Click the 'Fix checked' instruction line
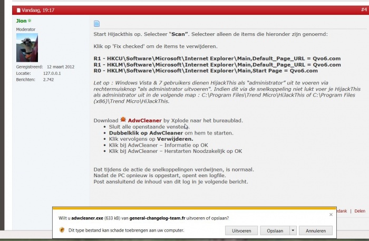This screenshot has width=369, height=241. click(x=156, y=46)
